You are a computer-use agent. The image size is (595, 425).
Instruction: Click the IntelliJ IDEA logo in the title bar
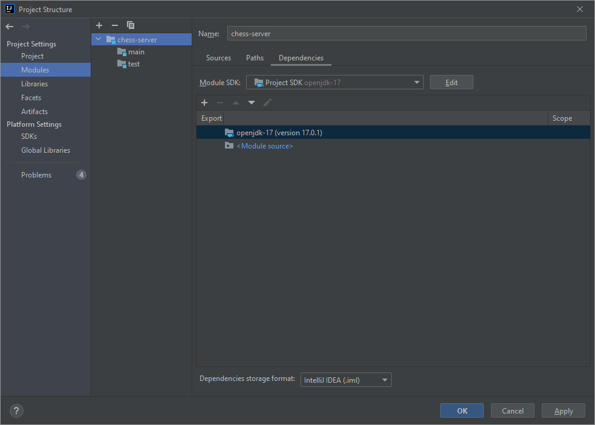tap(10, 9)
